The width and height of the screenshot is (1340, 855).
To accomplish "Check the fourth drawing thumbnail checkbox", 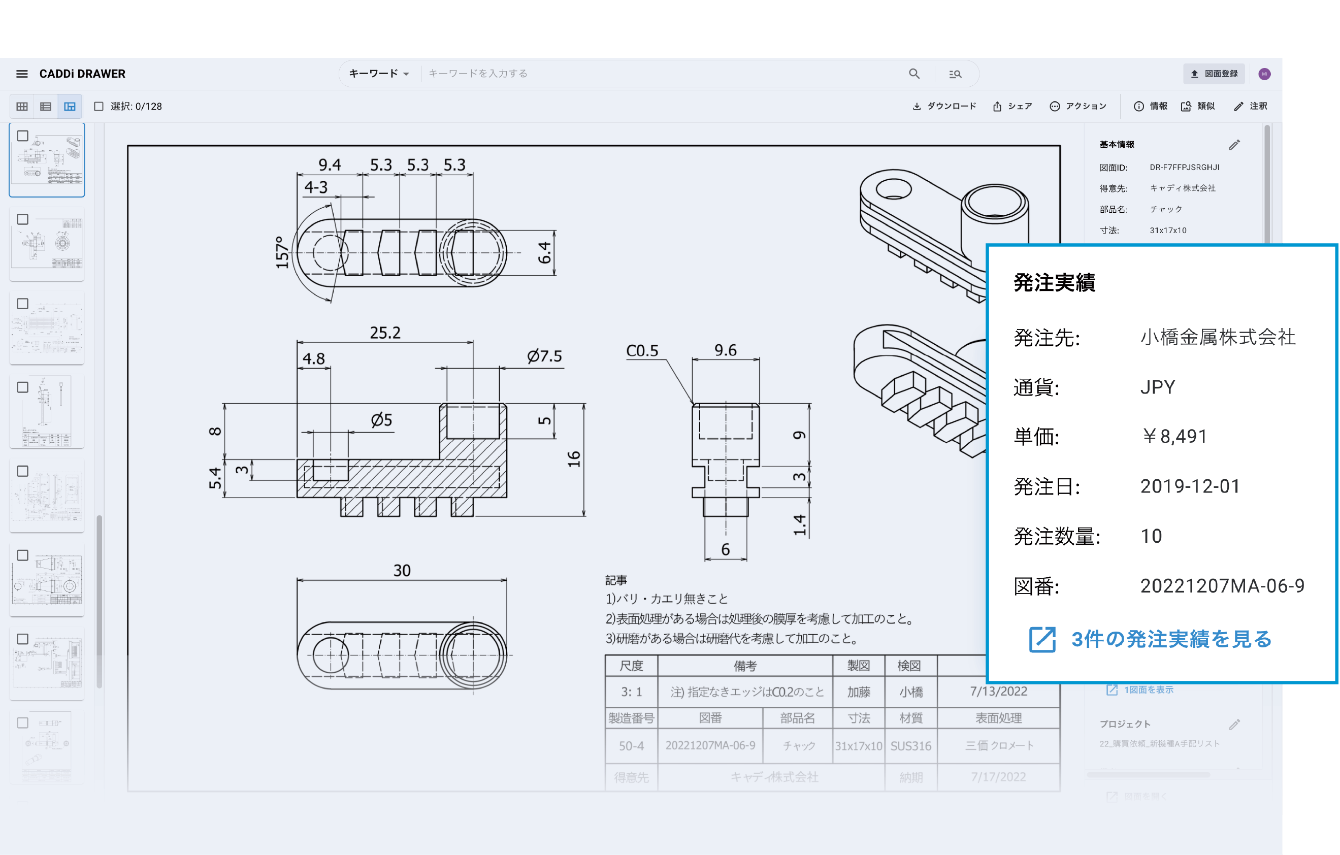I will click(x=22, y=387).
